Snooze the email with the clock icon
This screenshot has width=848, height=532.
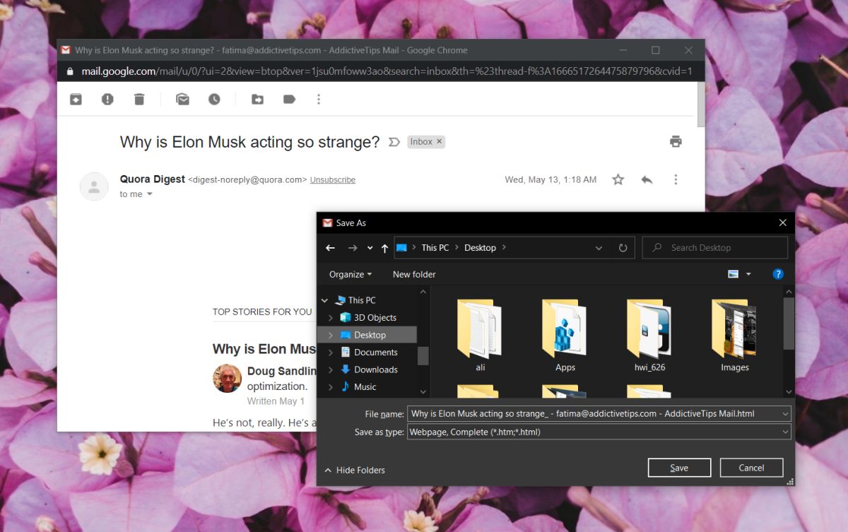[x=214, y=100]
